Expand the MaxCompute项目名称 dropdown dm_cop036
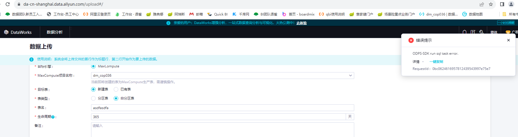This screenshot has width=518, height=137. [x=223, y=76]
